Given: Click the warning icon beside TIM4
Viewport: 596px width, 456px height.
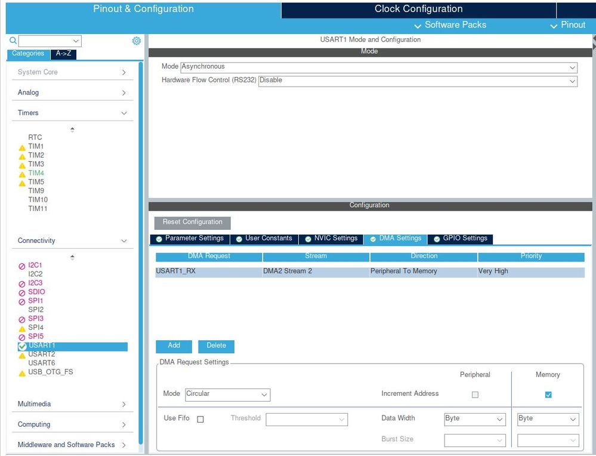Looking at the screenshot, I should pyautogui.click(x=22, y=174).
